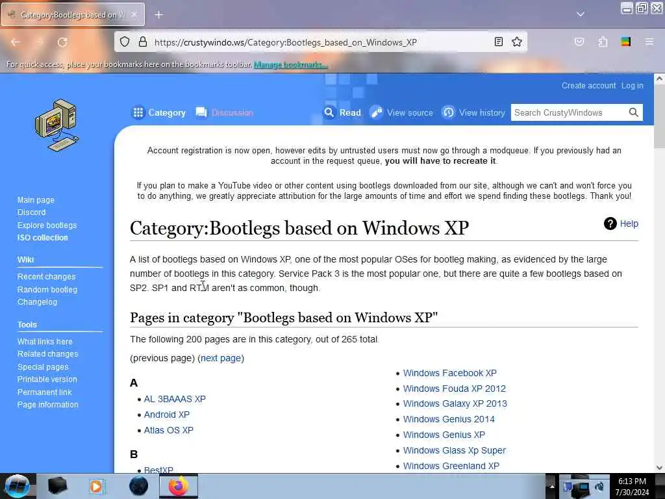Open AL 3BAAAS XP page
The height and width of the screenshot is (499, 665).
pos(175,399)
